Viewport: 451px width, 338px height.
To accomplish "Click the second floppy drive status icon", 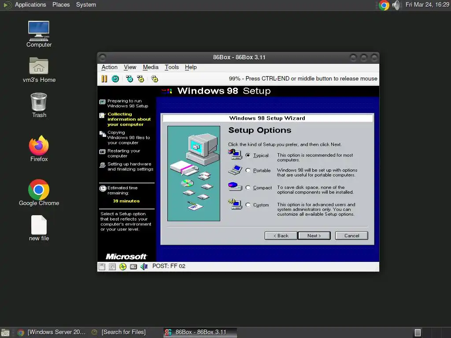I will pyautogui.click(x=112, y=267).
